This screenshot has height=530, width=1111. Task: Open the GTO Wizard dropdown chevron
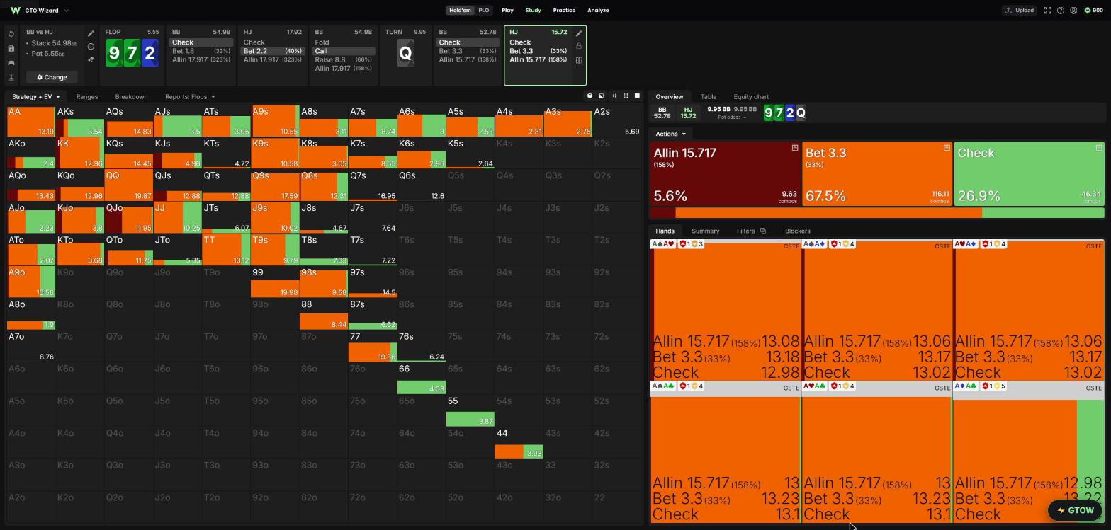pyautogui.click(x=67, y=11)
